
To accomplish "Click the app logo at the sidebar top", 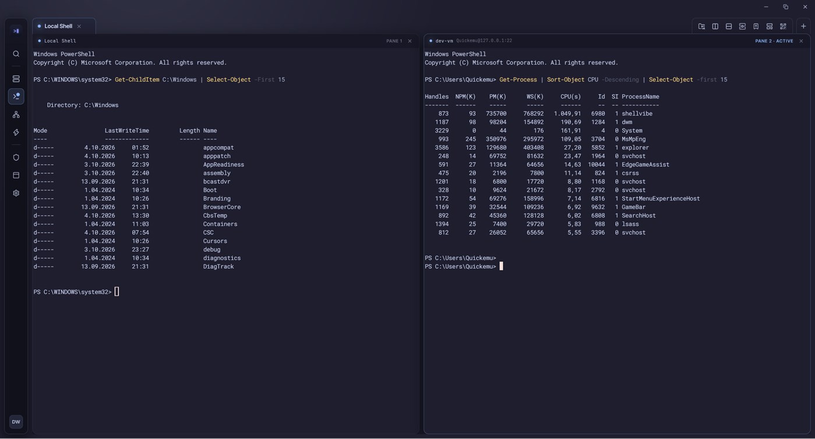I will (16, 31).
